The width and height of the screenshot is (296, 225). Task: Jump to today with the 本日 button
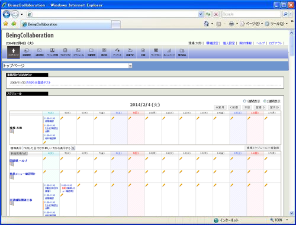[x=247, y=107]
